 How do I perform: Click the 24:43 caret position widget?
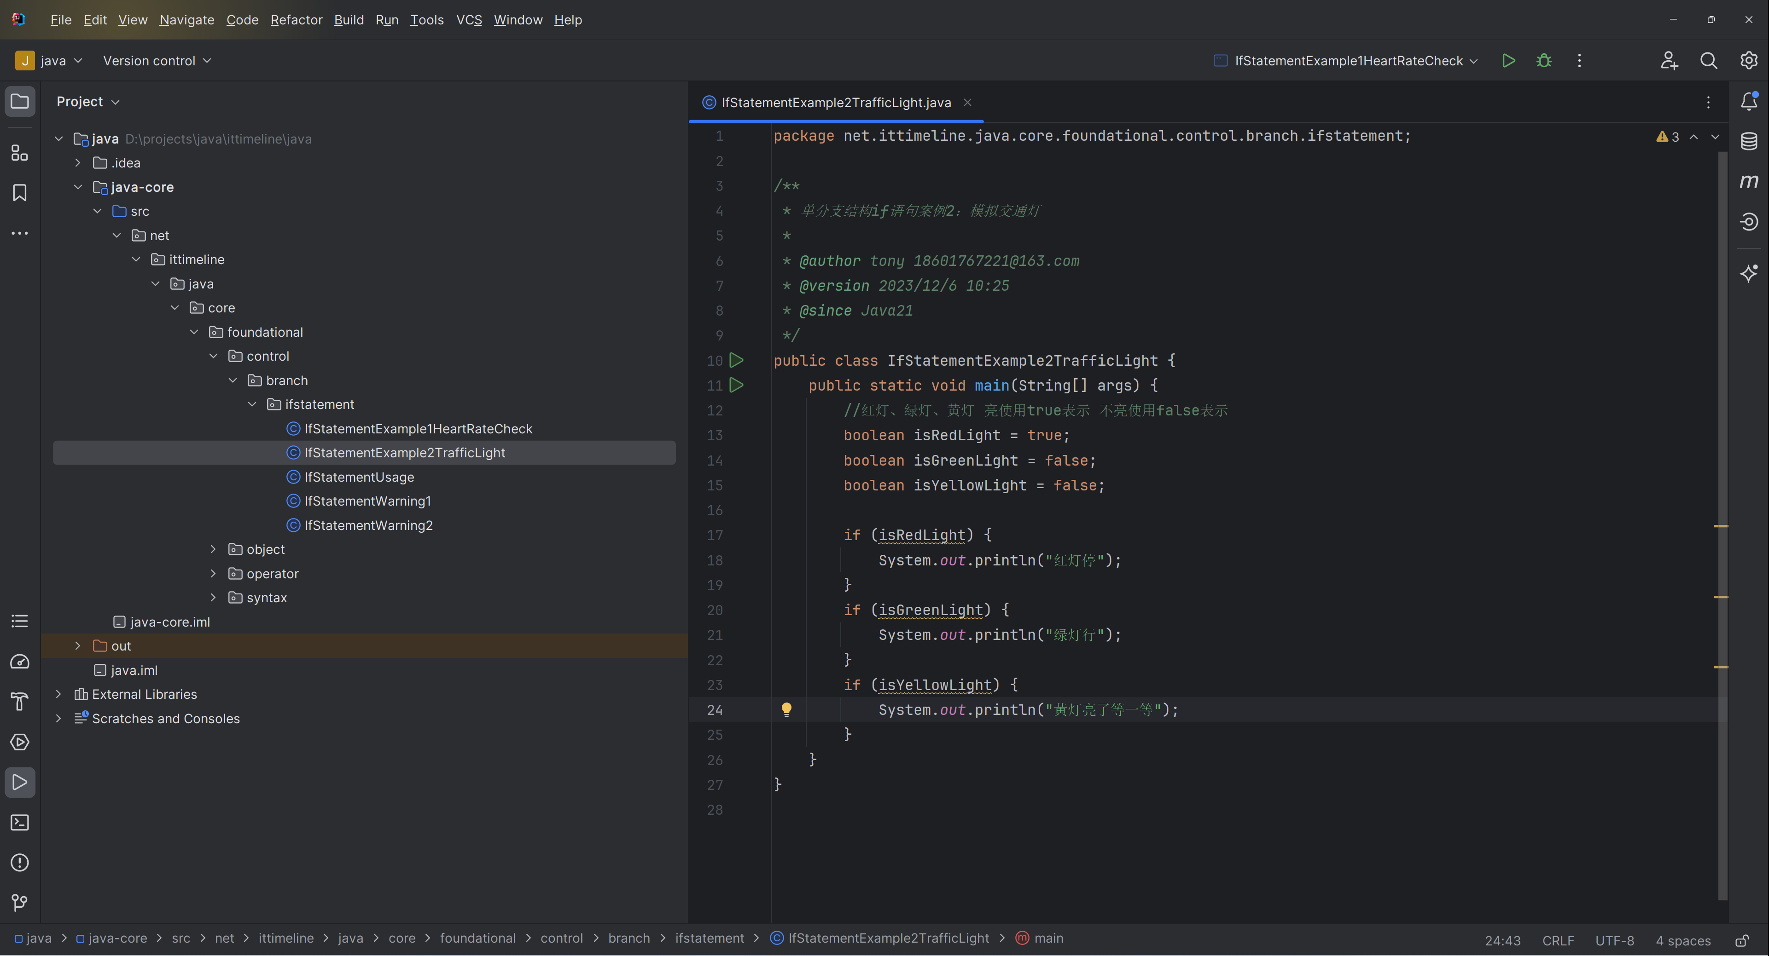pyautogui.click(x=1502, y=940)
